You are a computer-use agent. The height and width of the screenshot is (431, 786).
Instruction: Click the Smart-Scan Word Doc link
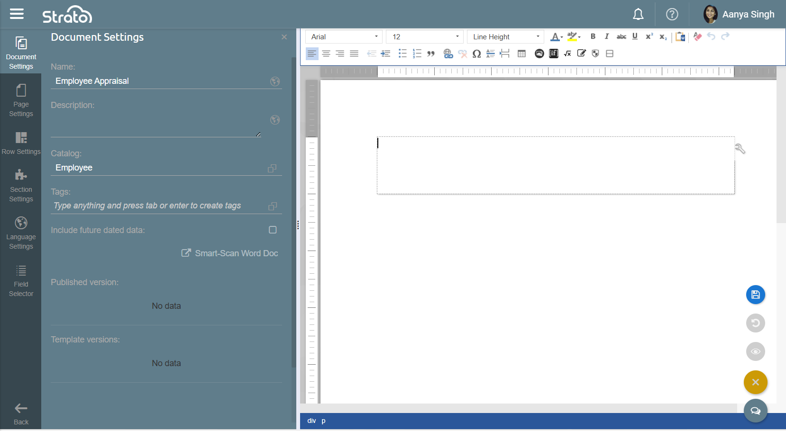pyautogui.click(x=230, y=253)
